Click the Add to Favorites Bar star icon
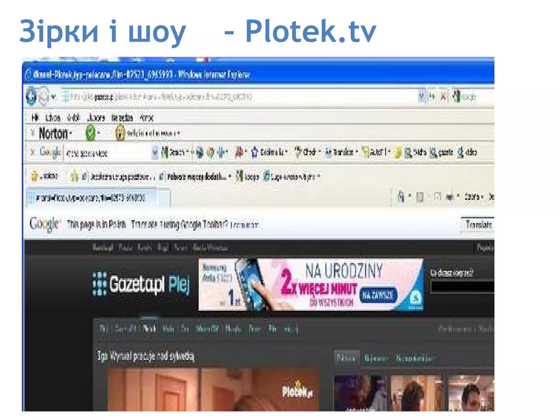This screenshot has height=420, width=560. (x=74, y=176)
